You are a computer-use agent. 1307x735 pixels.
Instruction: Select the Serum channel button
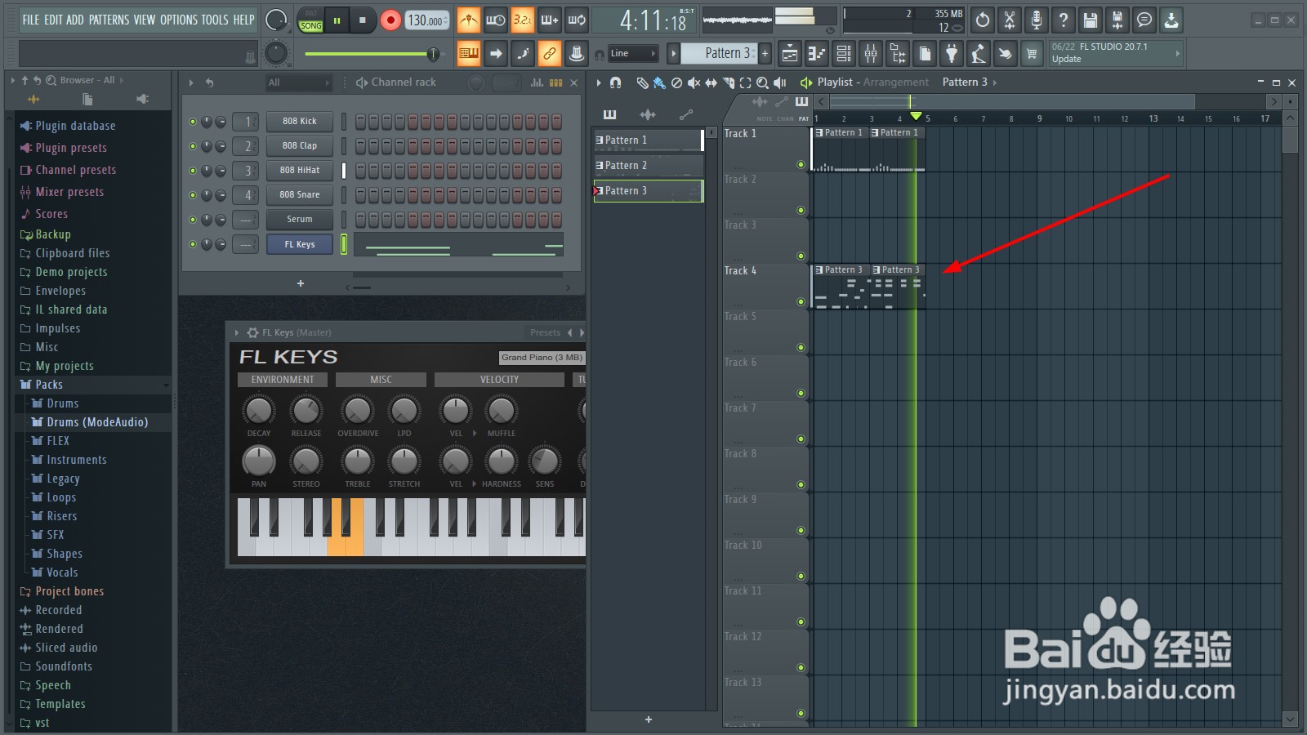point(300,220)
